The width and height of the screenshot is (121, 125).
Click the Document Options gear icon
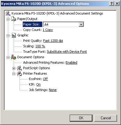coord(14,57)
